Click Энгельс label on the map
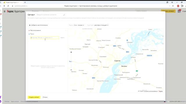The image size is (186, 104). coord(124,66)
